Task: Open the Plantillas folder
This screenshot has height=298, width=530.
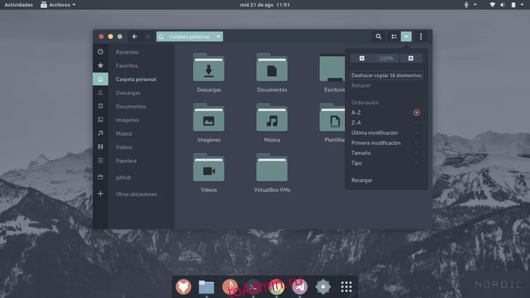Action: click(x=332, y=117)
